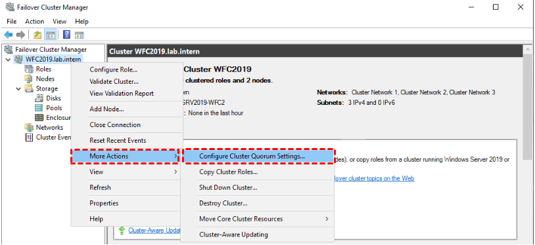Viewport: 535px width, 245px height.
Task: Click the green Cluster-Aware Updating arrow icon
Action: pyautogui.click(x=122, y=231)
